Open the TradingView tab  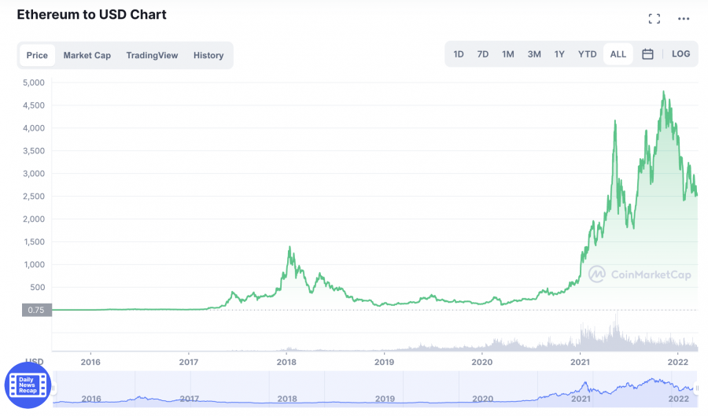point(152,55)
